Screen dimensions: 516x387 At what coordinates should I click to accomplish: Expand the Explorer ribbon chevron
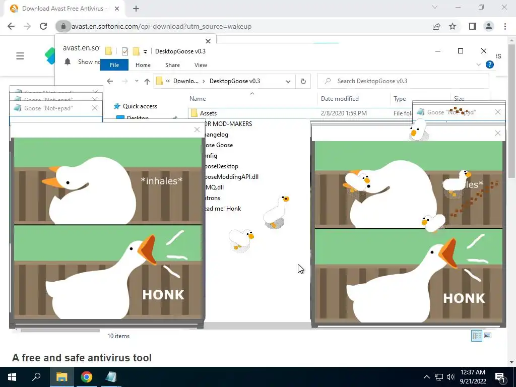(479, 65)
